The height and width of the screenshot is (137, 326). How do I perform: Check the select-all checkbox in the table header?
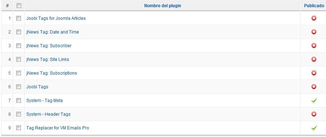(x=19, y=6)
